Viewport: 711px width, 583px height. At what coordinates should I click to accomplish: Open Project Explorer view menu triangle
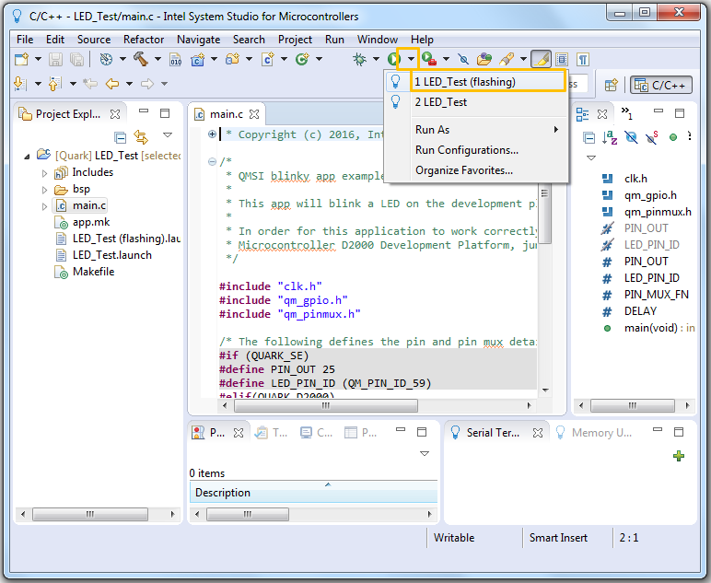(x=168, y=135)
